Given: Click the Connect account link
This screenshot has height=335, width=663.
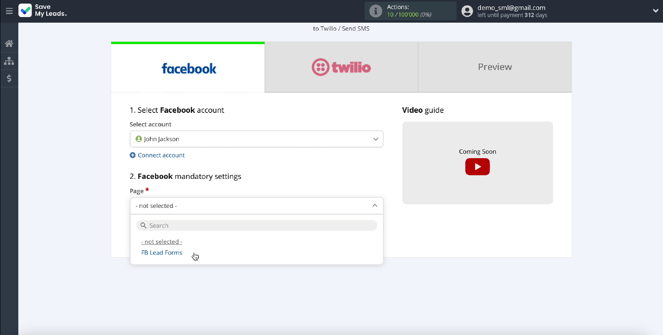Looking at the screenshot, I should (x=161, y=155).
